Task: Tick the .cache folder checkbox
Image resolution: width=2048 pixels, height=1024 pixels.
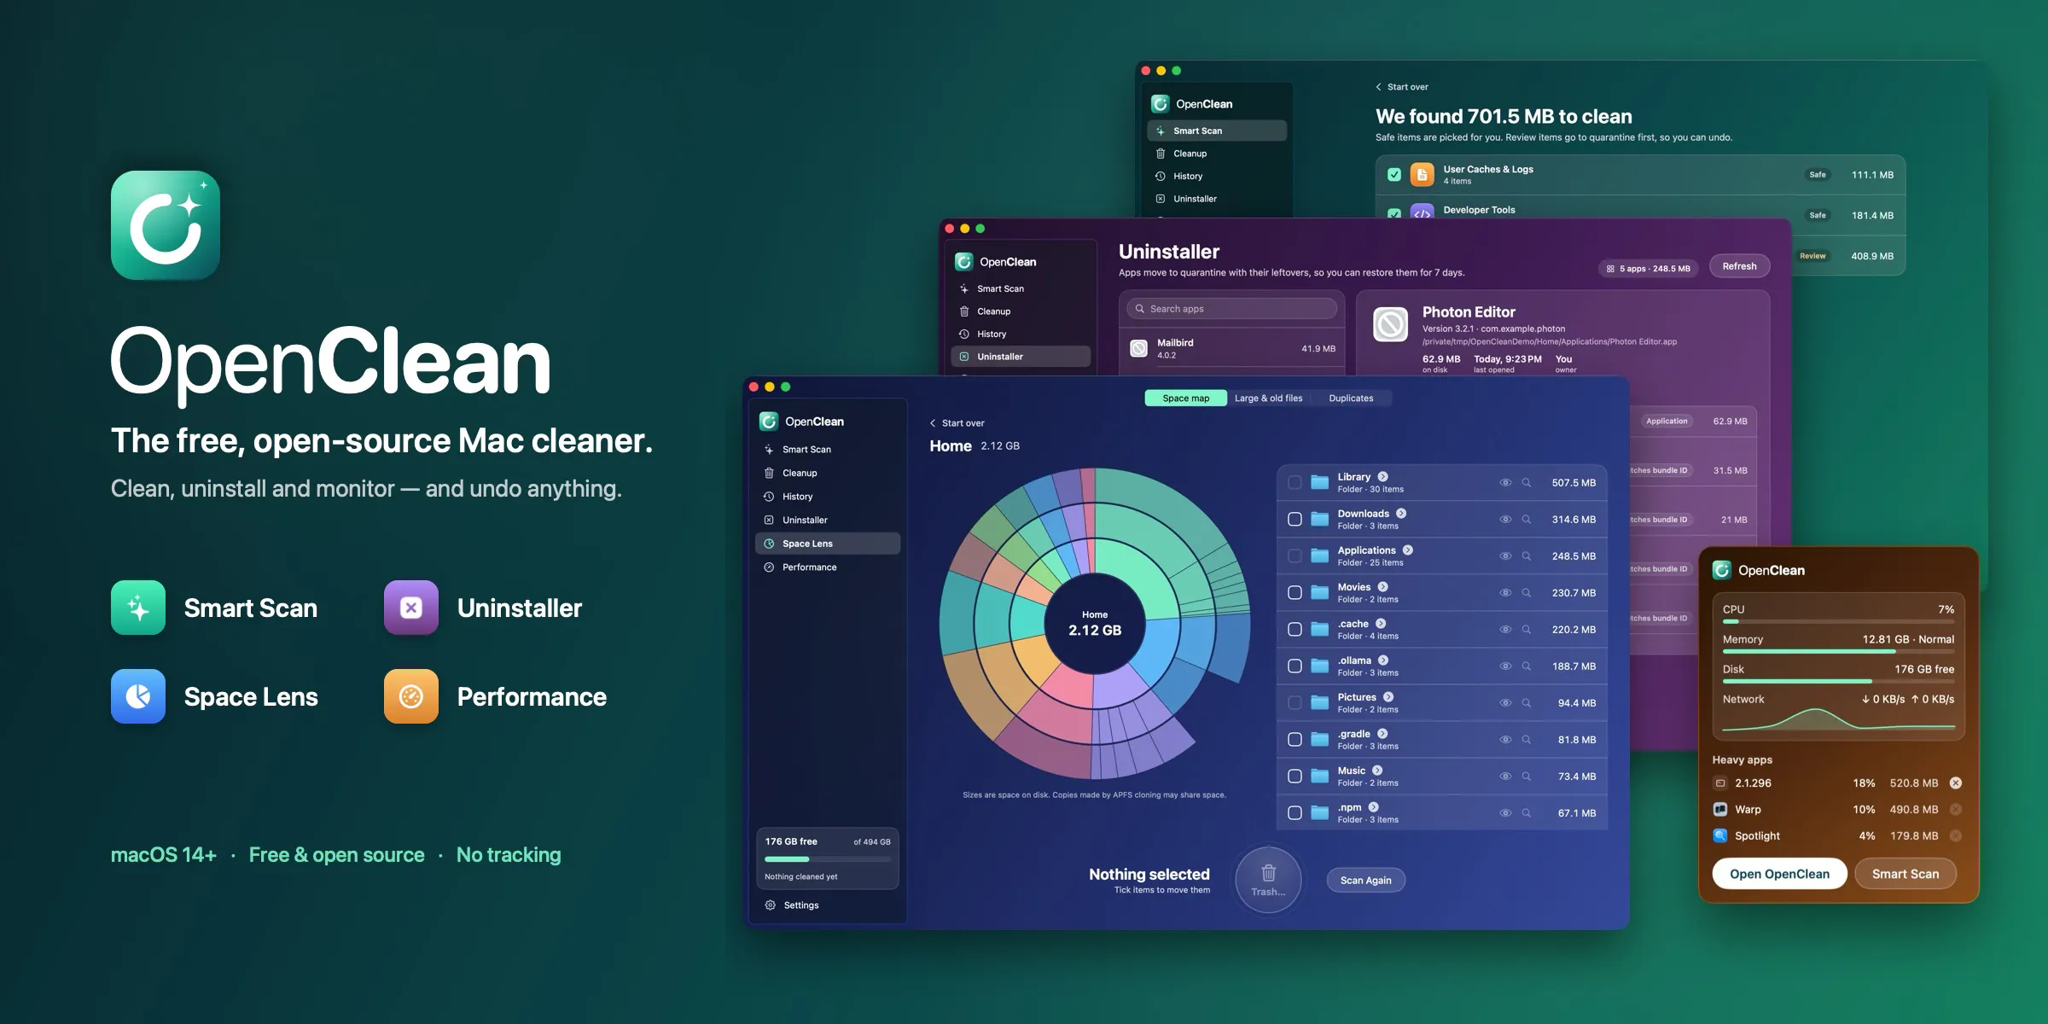Action: click(1295, 629)
